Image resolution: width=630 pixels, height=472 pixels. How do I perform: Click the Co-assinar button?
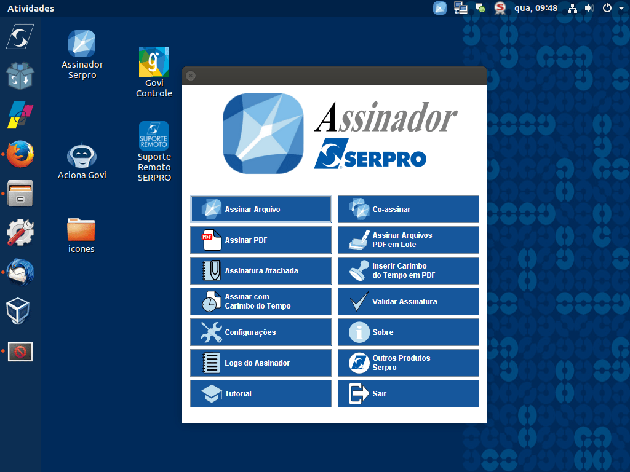[x=408, y=209]
